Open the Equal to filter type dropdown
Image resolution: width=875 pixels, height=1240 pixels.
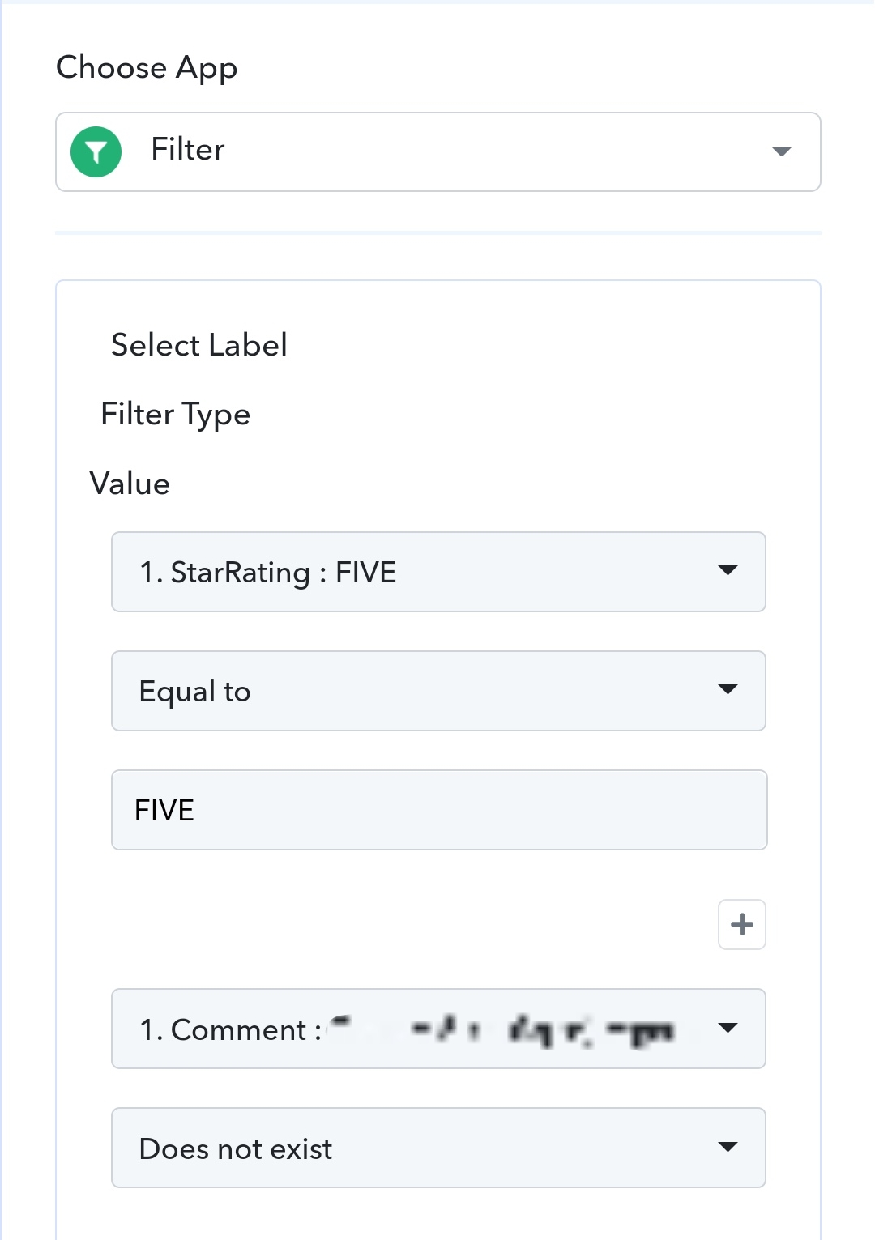[438, 691]
